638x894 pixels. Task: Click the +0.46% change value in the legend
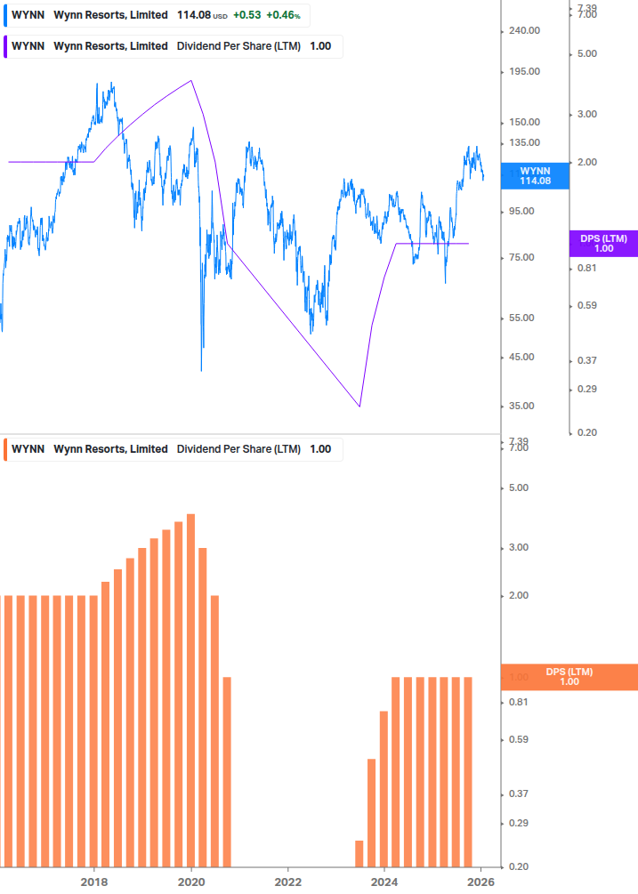pos(283,15)
